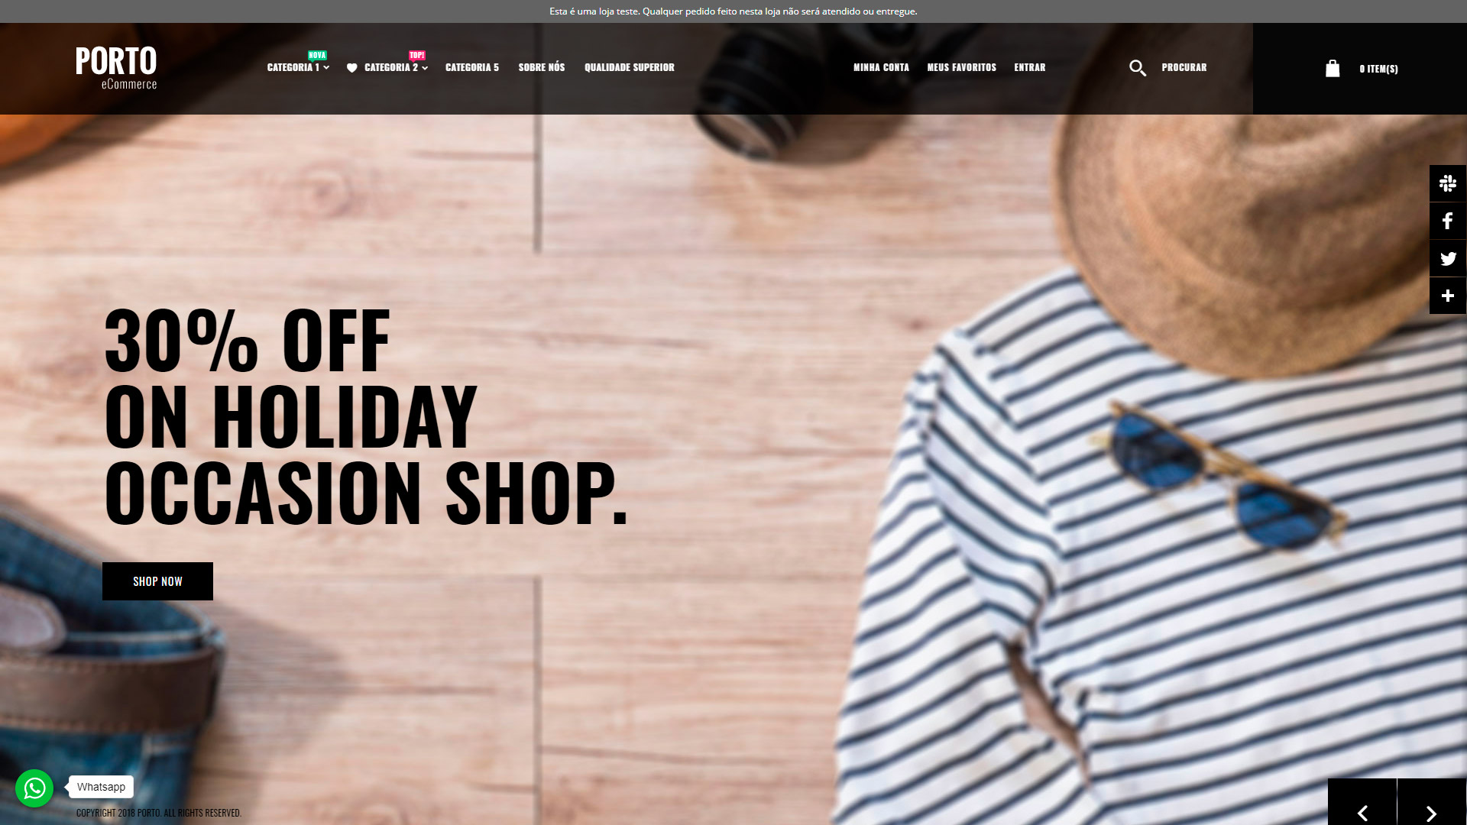Open Categoria 5 menu item
Image resolution: width=1467 pixels, height=825 pixels.
pyautogui.click(x=472, y=67)
